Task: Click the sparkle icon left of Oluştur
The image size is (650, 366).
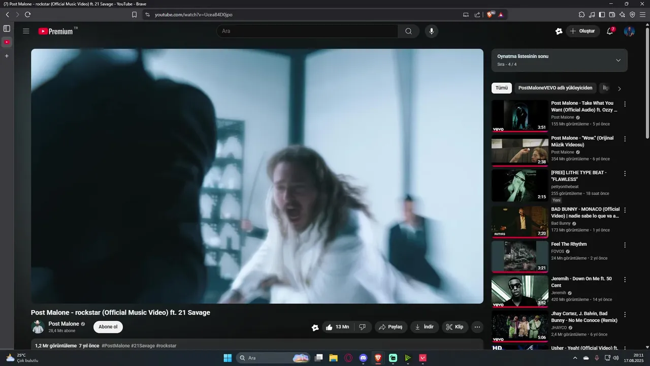Action: [559, 31]
